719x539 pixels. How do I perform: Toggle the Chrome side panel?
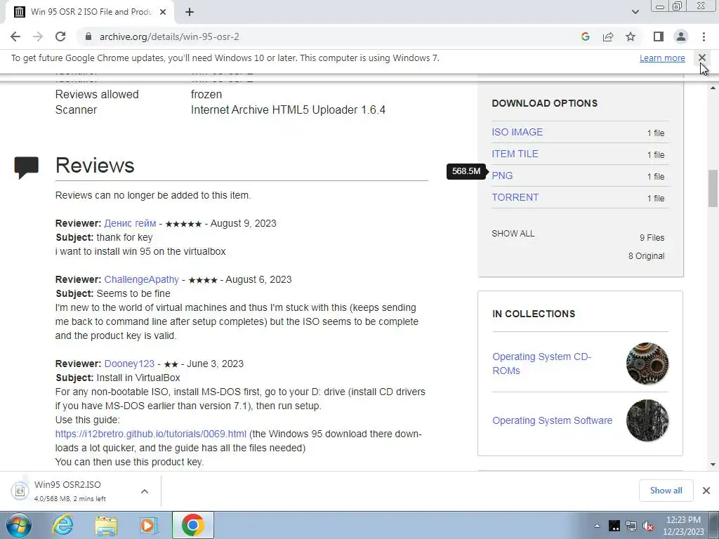[659, 36]
